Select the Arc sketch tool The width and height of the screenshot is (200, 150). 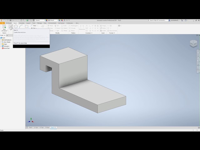(21, 27)
